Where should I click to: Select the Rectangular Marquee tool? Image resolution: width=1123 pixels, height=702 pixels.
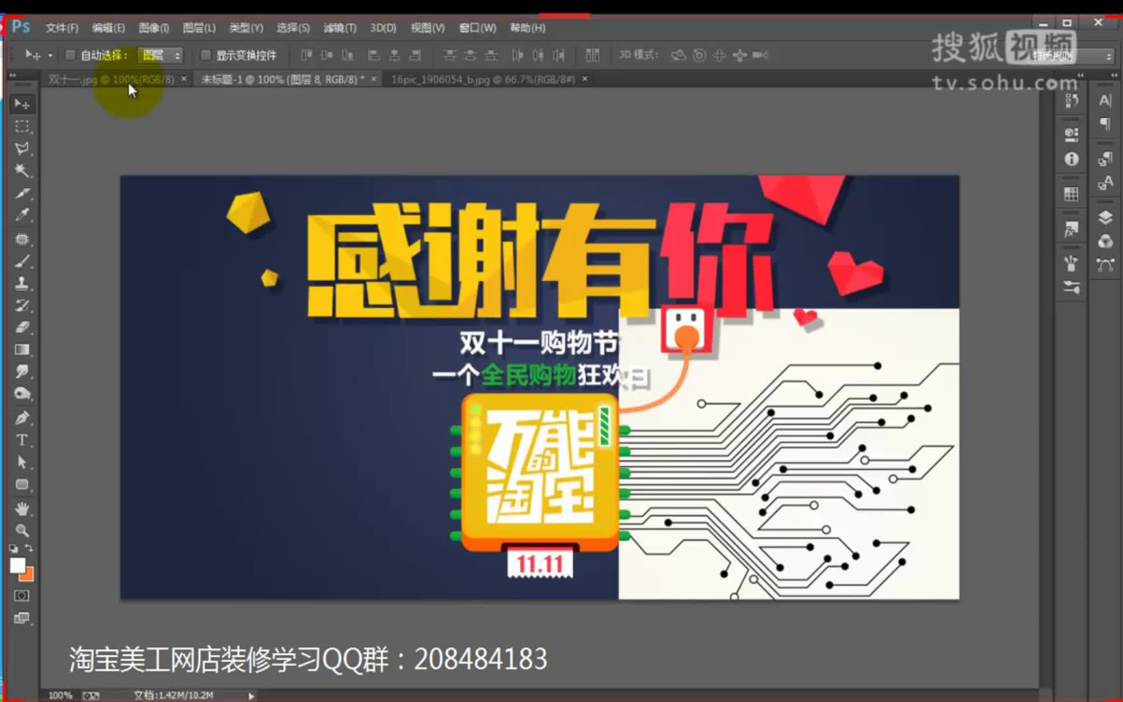[x=22, y=126]
